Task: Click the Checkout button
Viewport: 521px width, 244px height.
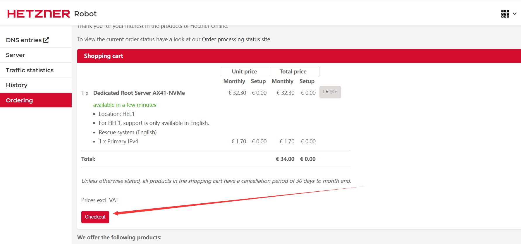Action: pos(95,217)
